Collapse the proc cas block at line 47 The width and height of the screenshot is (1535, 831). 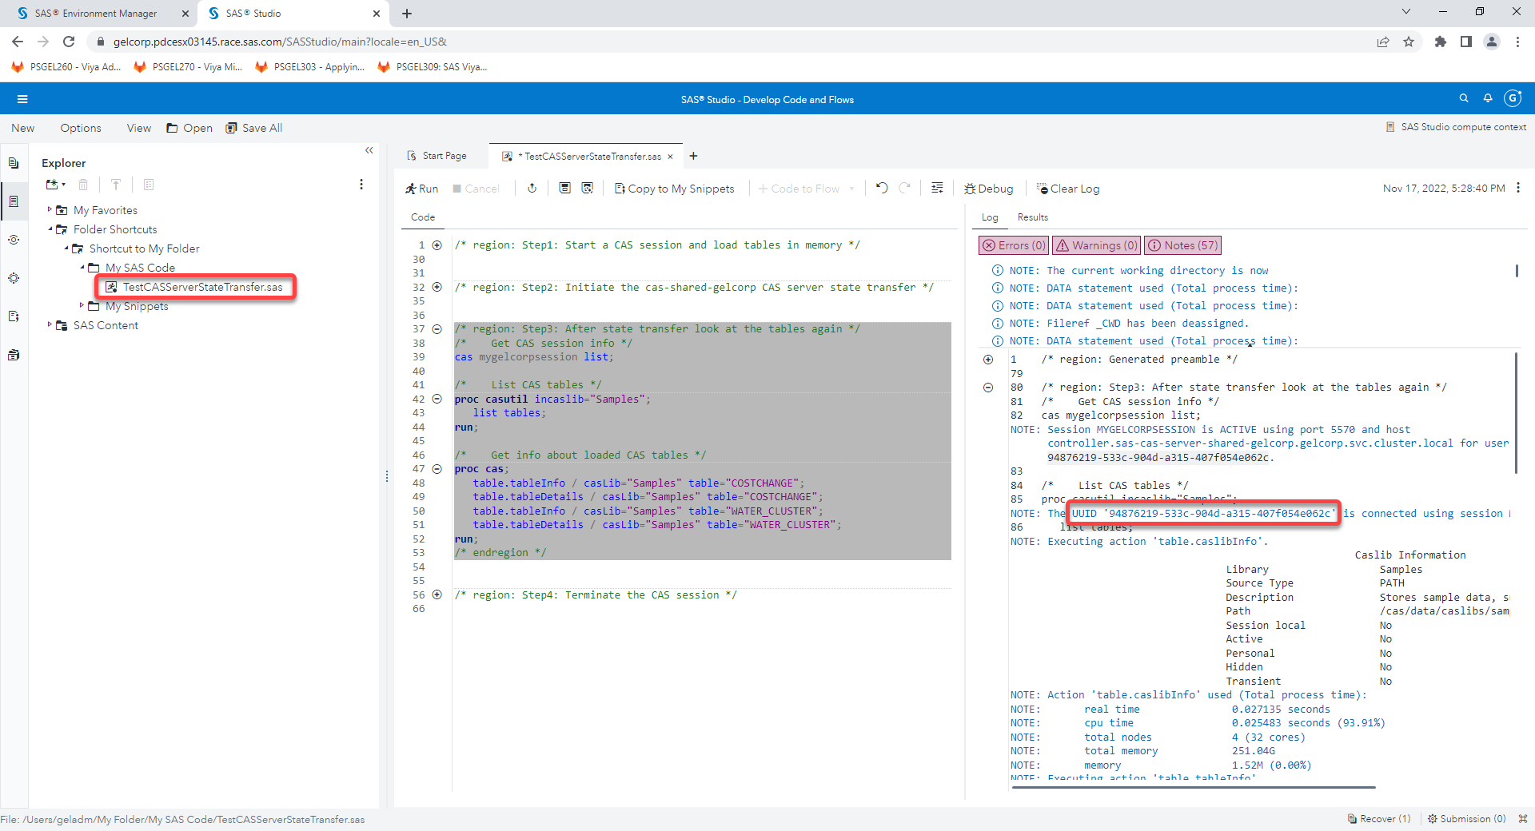tap(437, 469)
